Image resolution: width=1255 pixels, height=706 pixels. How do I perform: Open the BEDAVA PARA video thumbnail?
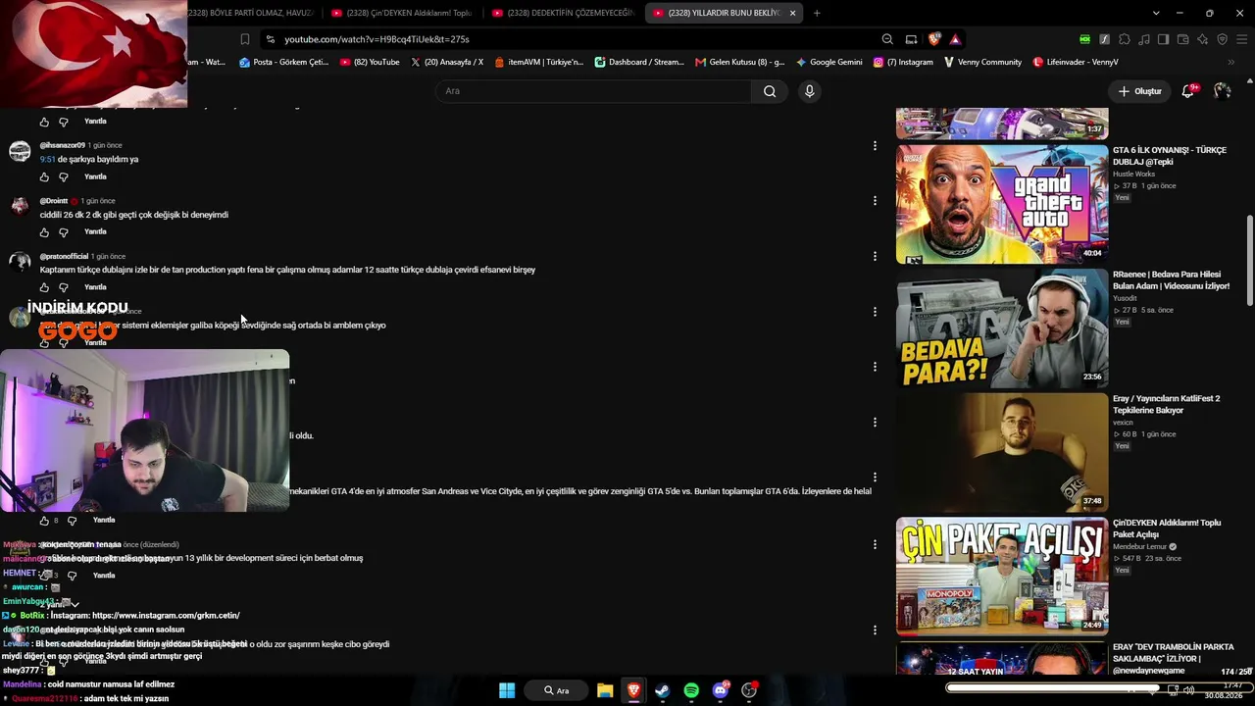[x=1002, y=328]
